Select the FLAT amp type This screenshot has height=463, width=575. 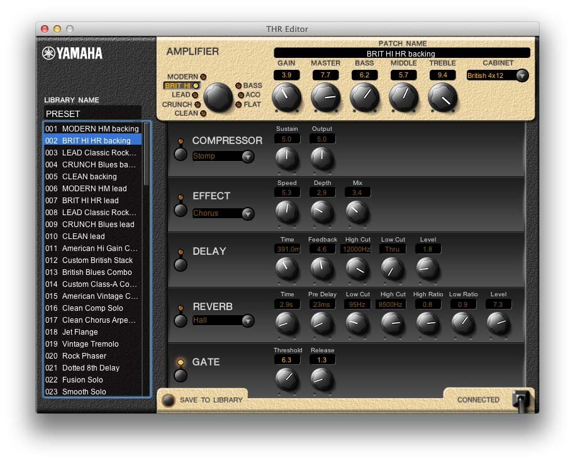pyautogui.click(x=248, y=104)
